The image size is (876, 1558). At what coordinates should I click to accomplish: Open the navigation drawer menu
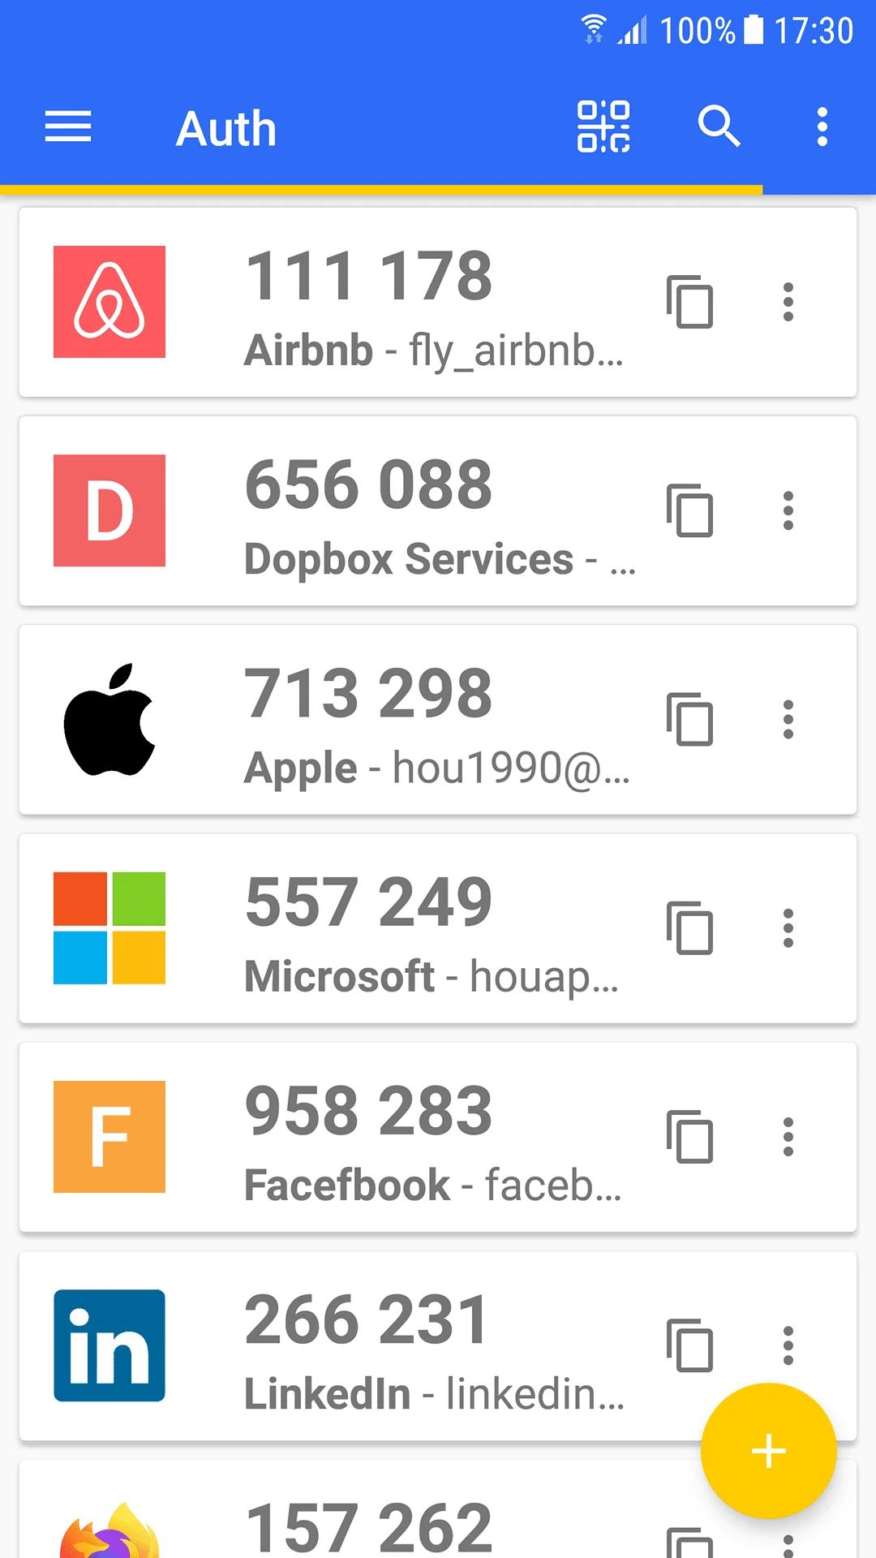pyautogui.click(x=67, y=127)
